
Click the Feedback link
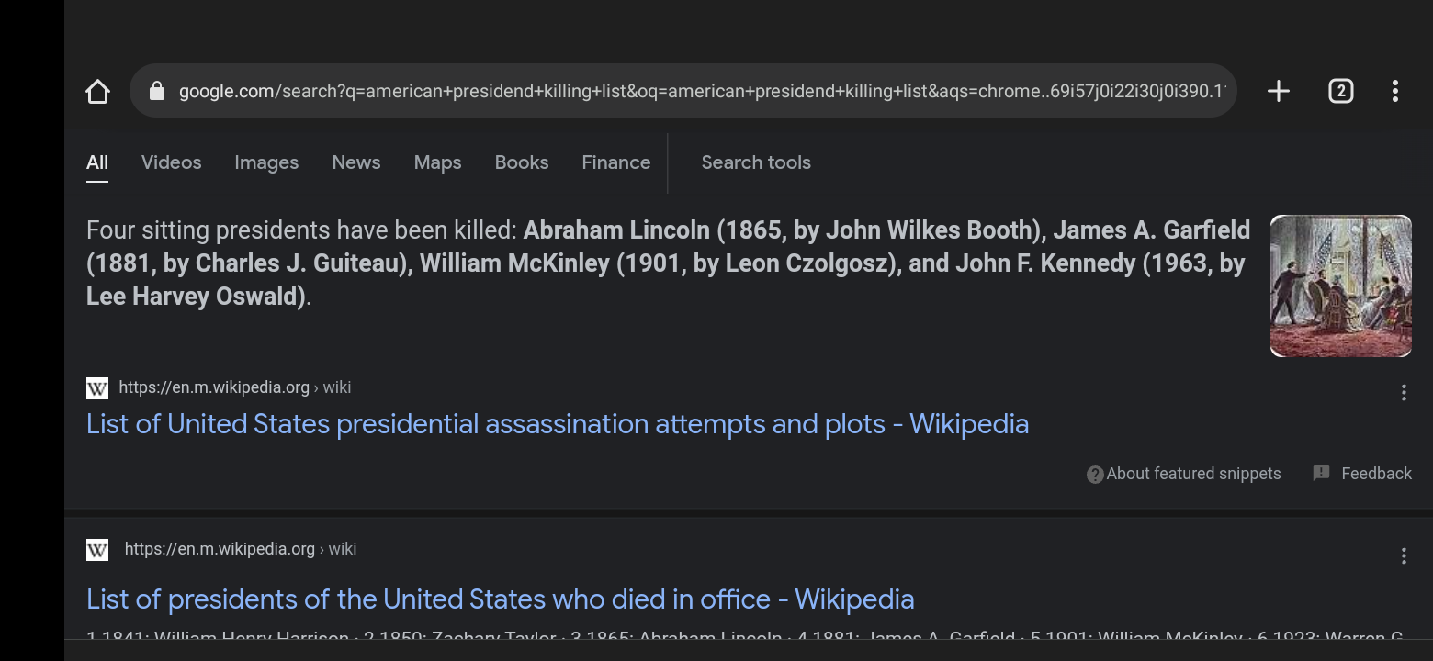1376,474
